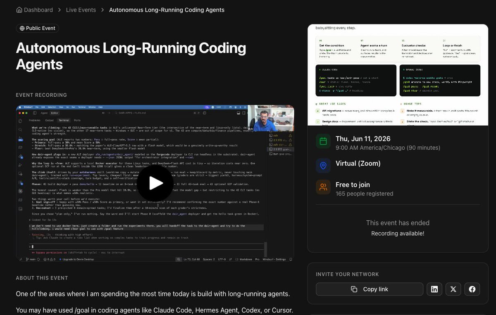Click Autonomous Long-Running Coding Agents breadcrumb

tap(167, 10)
